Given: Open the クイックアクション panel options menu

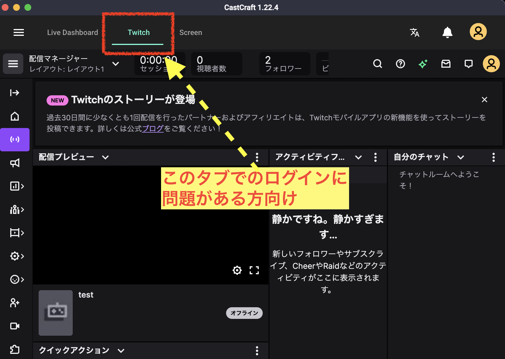Looking at the screenshot, I should point(257,350).
